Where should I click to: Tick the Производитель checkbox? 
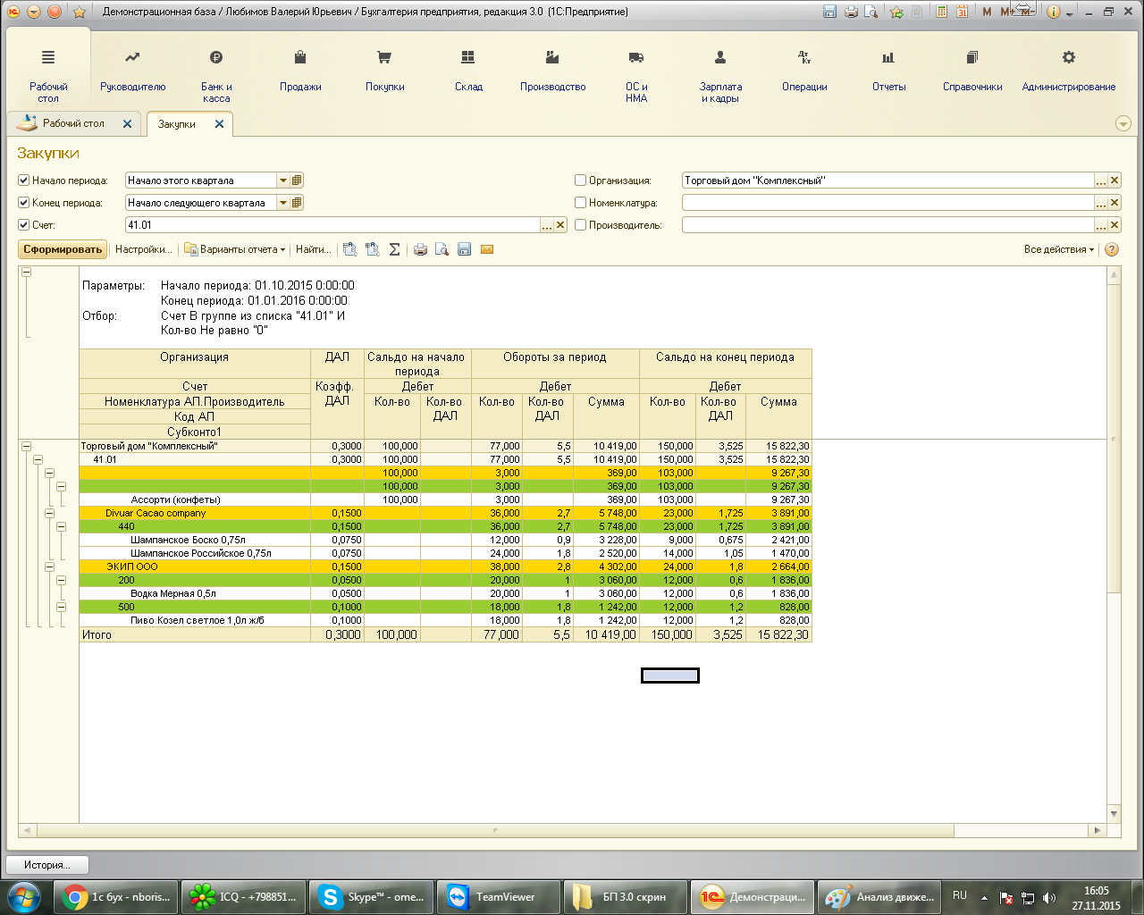coord(580,225)
